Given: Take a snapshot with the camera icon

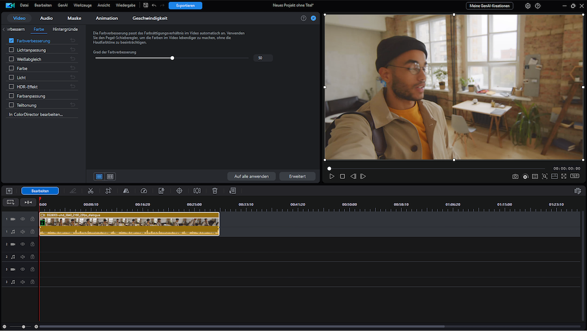Looking at the screenshot, I should pos(515,177).
